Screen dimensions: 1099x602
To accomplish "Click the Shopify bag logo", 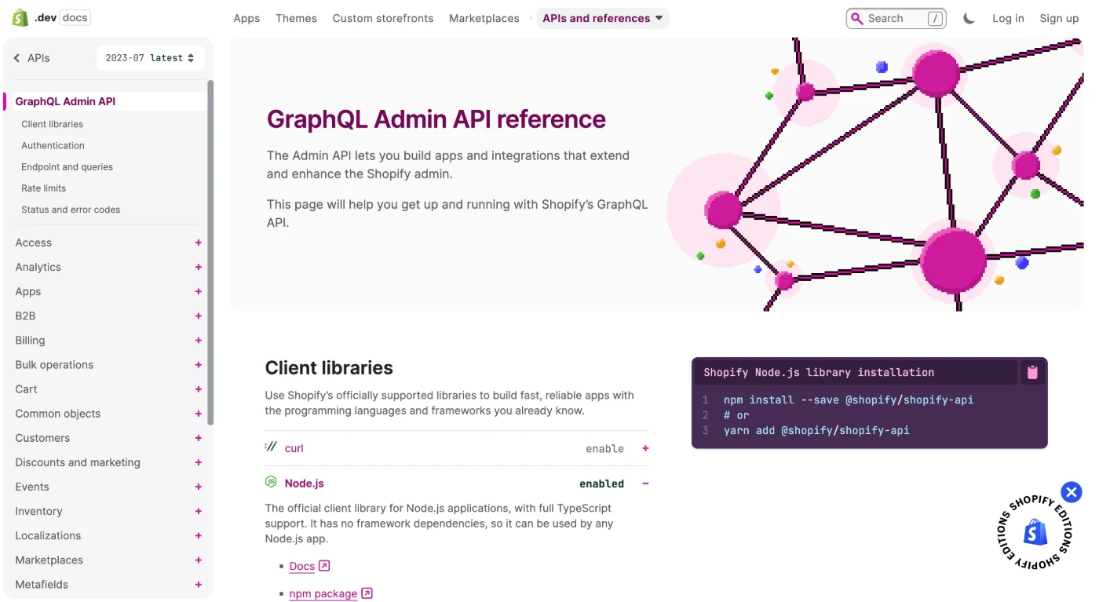I will (20, 18).
